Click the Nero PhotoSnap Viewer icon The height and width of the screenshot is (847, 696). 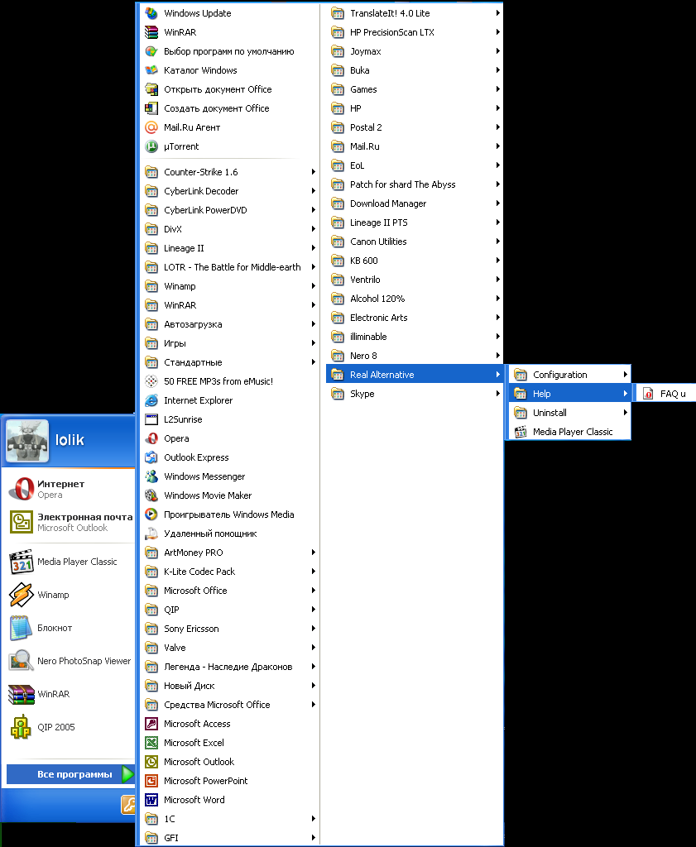pos(21,661)
